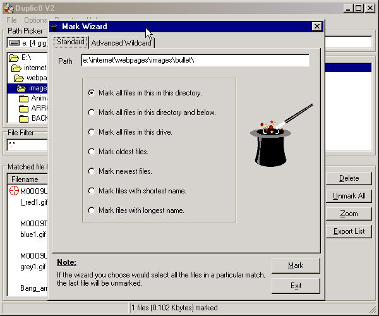The width and height of the screenshot is (379, 316).
Task: Select the blue1.gif file entry
Action: tap(33, 234)
